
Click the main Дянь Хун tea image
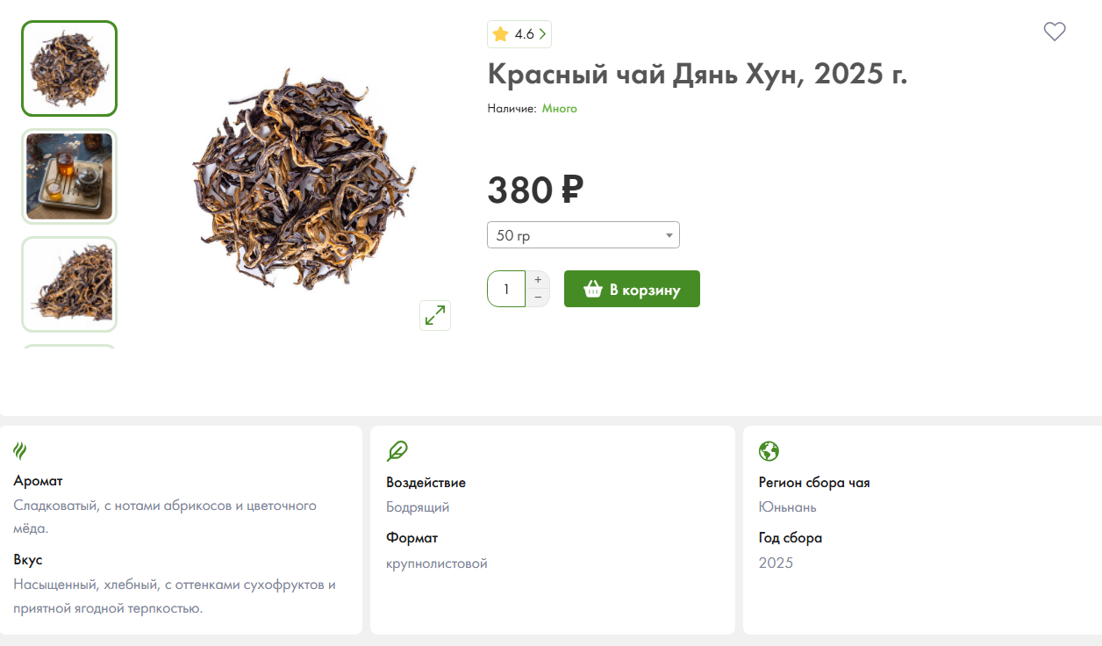point(303,180)
